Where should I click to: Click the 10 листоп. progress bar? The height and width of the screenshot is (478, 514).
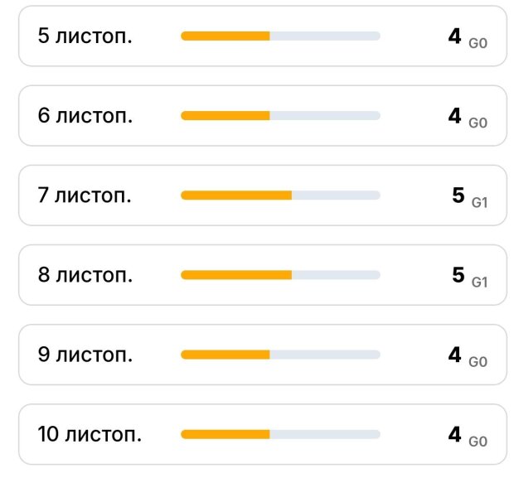point(280,434)
